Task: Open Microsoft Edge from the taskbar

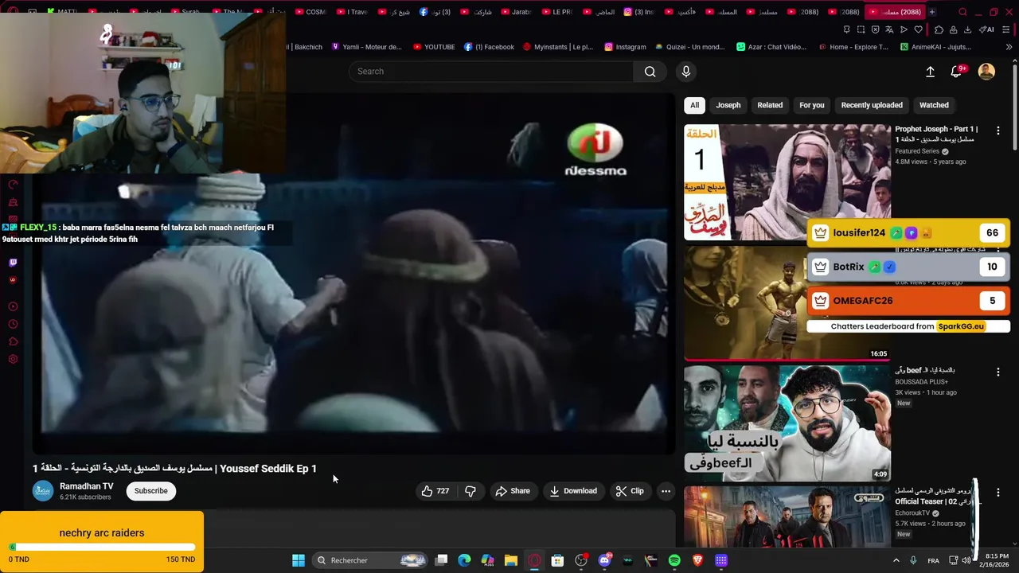Action: (464, 560)
